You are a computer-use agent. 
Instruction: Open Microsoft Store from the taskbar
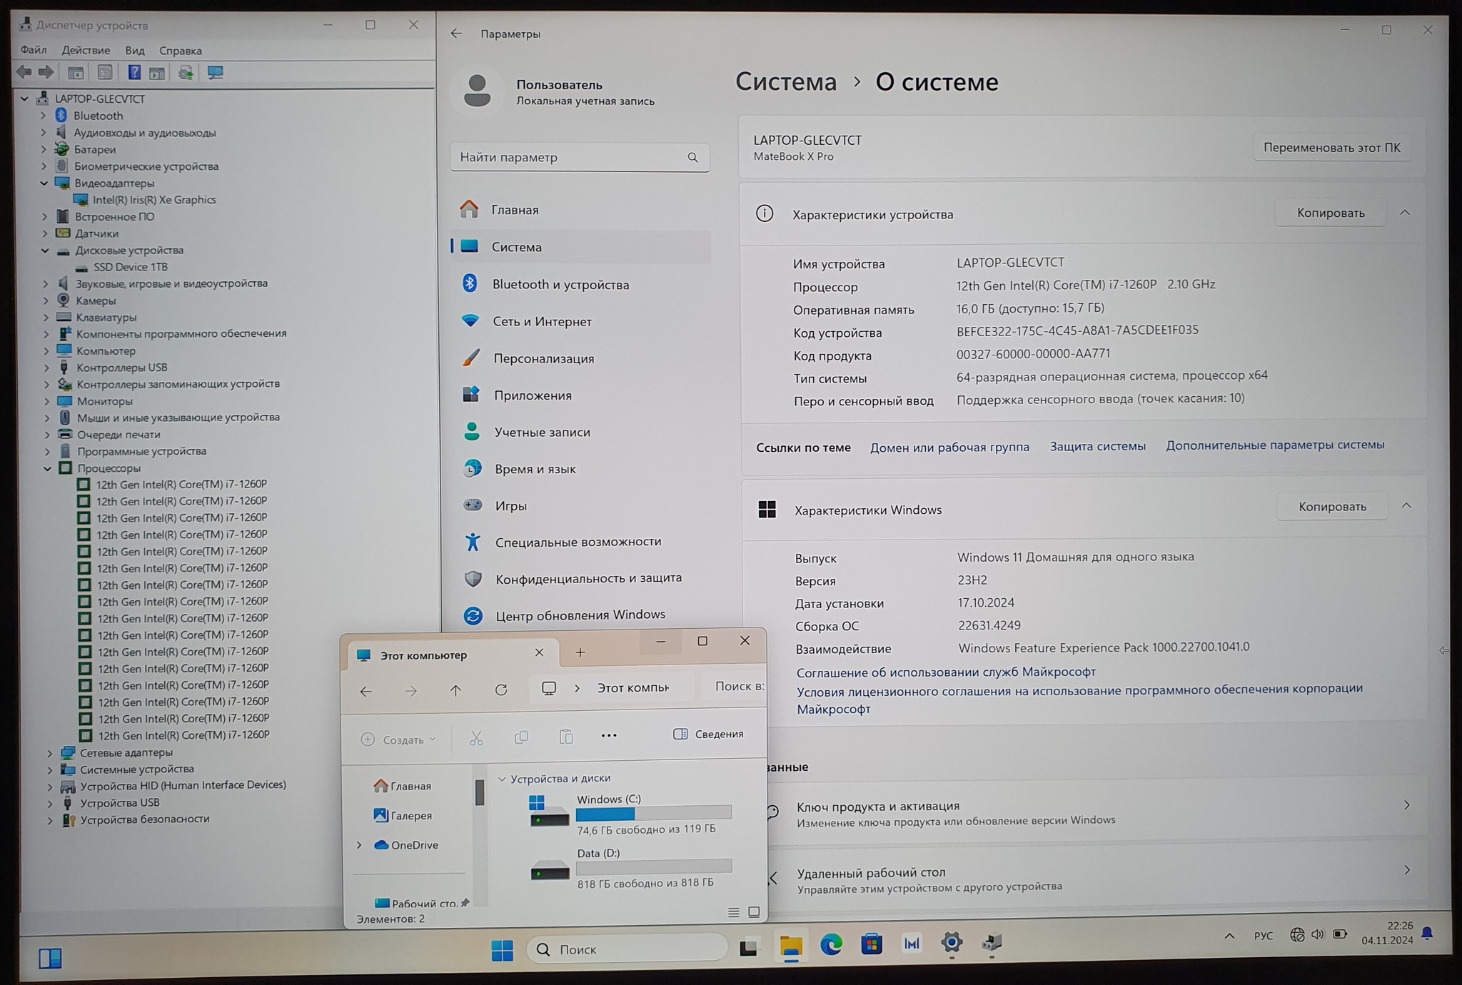click(871, 945)
